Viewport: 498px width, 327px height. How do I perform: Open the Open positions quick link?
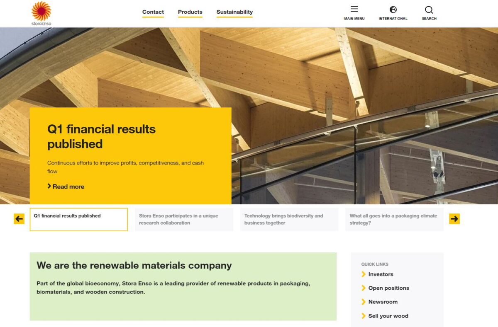pos(389,288)
